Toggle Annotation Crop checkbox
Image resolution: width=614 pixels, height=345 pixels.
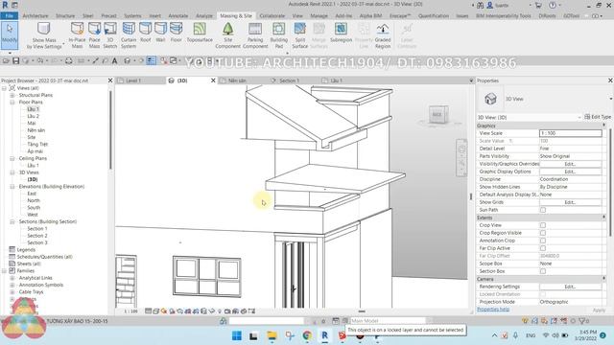coord(543,241)
